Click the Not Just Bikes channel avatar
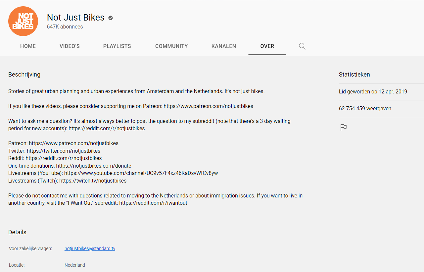Viewport: 424px width, 272px height. tap(23, 21)
